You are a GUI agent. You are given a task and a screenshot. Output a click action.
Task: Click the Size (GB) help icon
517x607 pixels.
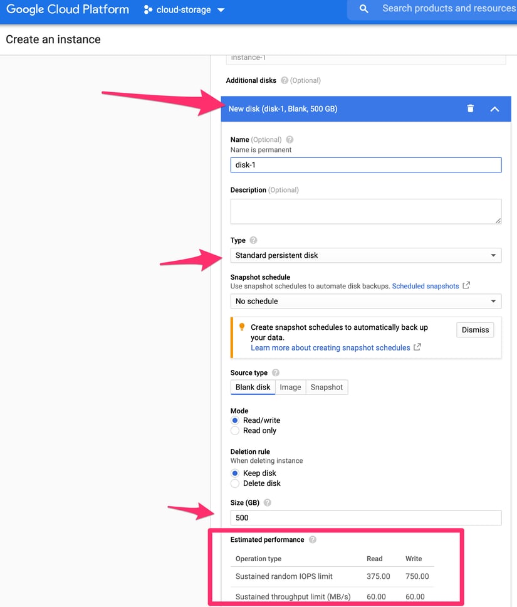tap(267, 502)
